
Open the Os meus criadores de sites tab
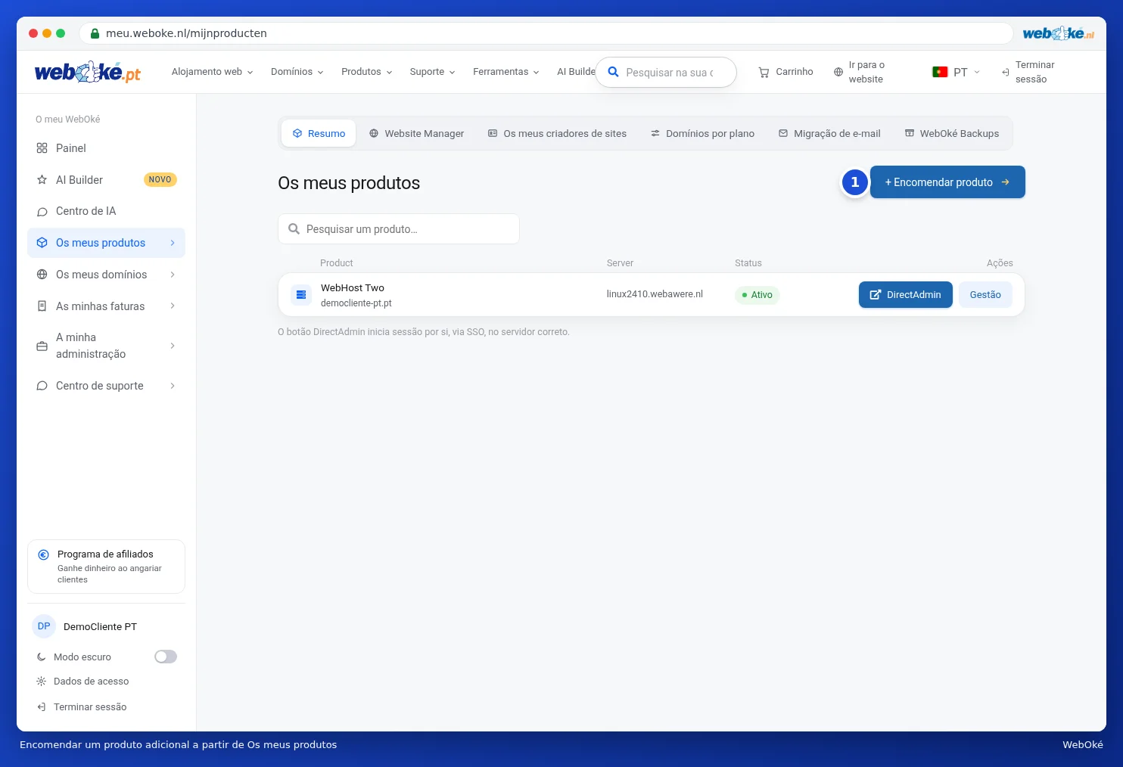(x=557, y=134)
